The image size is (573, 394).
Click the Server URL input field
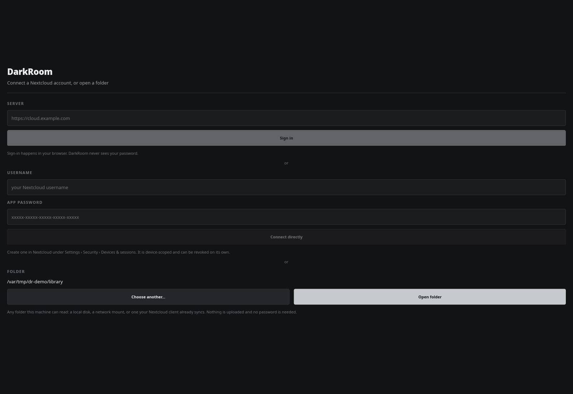click(x=286, y=118)
